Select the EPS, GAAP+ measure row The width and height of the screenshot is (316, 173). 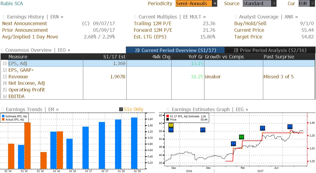point(158,70)
